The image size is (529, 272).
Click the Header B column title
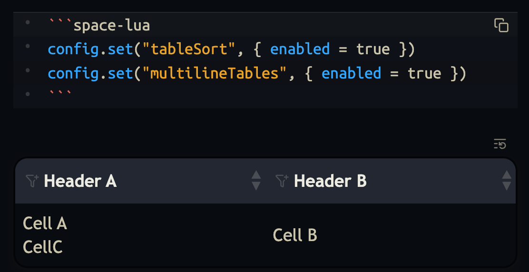point(330,181)
